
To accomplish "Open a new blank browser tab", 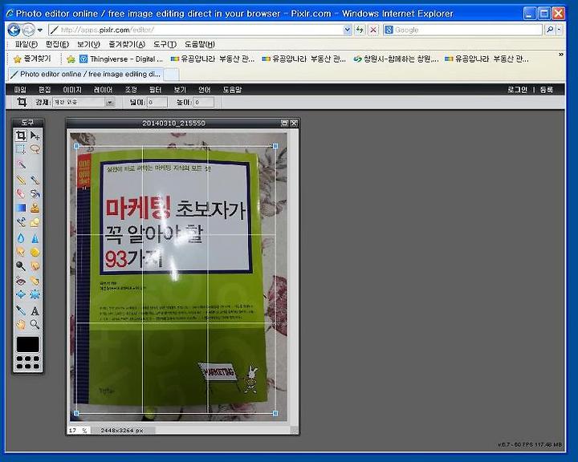I will 171,75.
